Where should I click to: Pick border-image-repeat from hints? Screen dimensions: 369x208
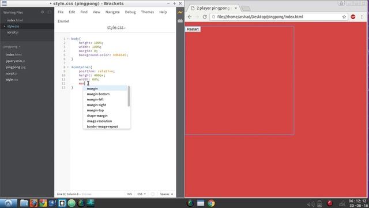pyautogui.click(x=105, y=127)
